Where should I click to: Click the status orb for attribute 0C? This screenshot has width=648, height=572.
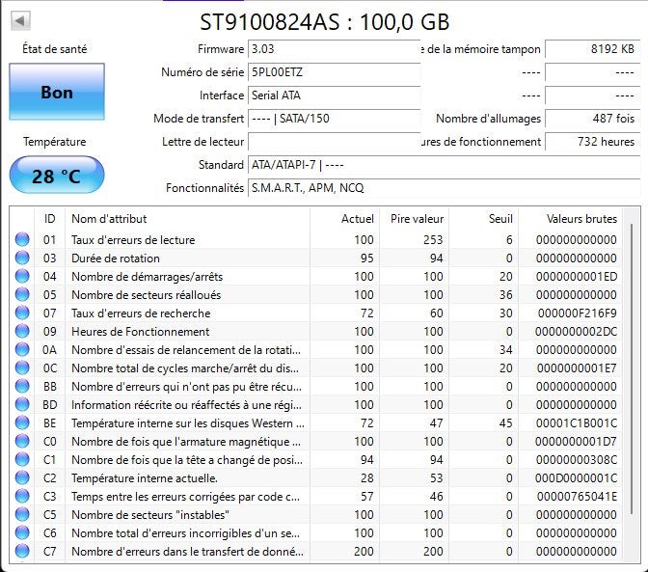coord(22,368)
